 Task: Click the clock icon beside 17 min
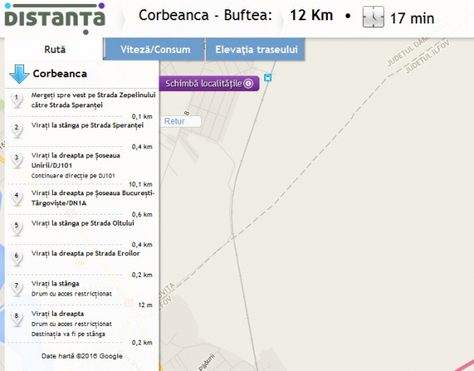pos(375,16)
